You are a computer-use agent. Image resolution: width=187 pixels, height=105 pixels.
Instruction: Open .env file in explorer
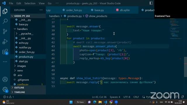click(x=20, y=75)
